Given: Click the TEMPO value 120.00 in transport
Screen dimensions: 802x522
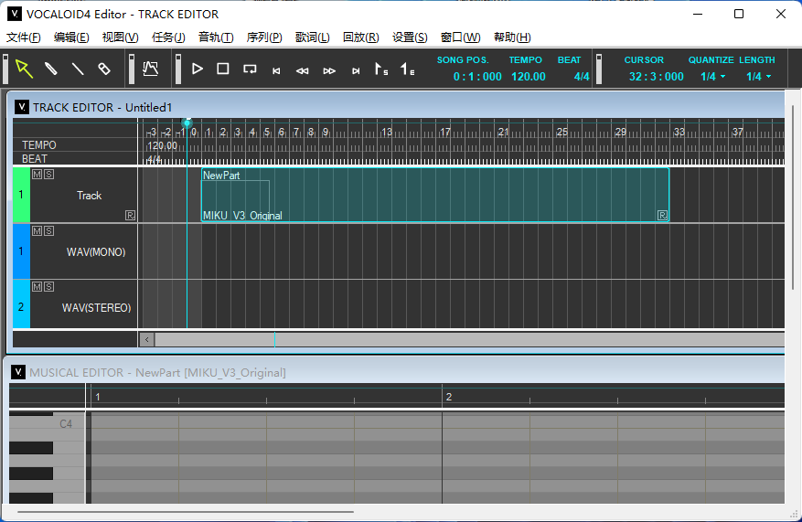Looking at the screenshot, I should tap(529, 77).
